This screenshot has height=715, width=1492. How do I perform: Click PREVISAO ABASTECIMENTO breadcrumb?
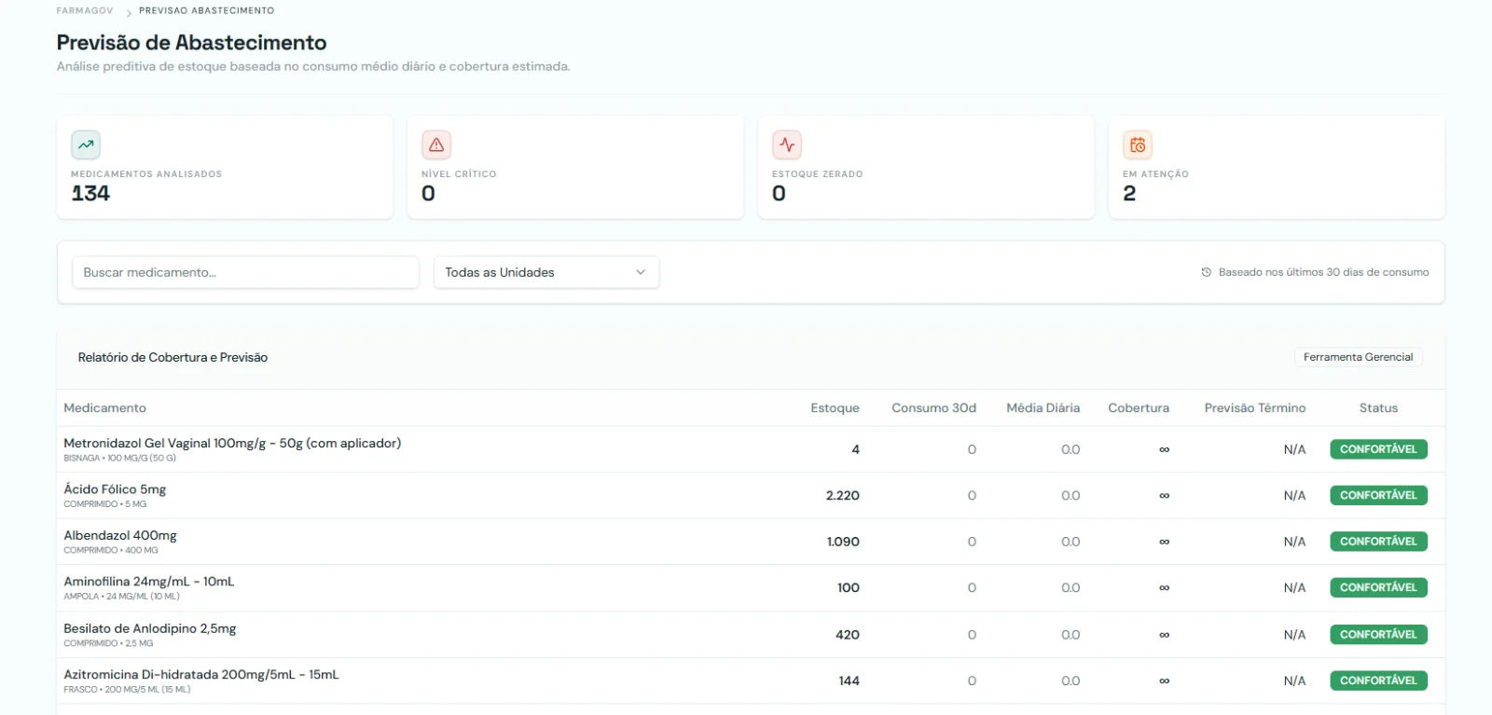(207, 11)
